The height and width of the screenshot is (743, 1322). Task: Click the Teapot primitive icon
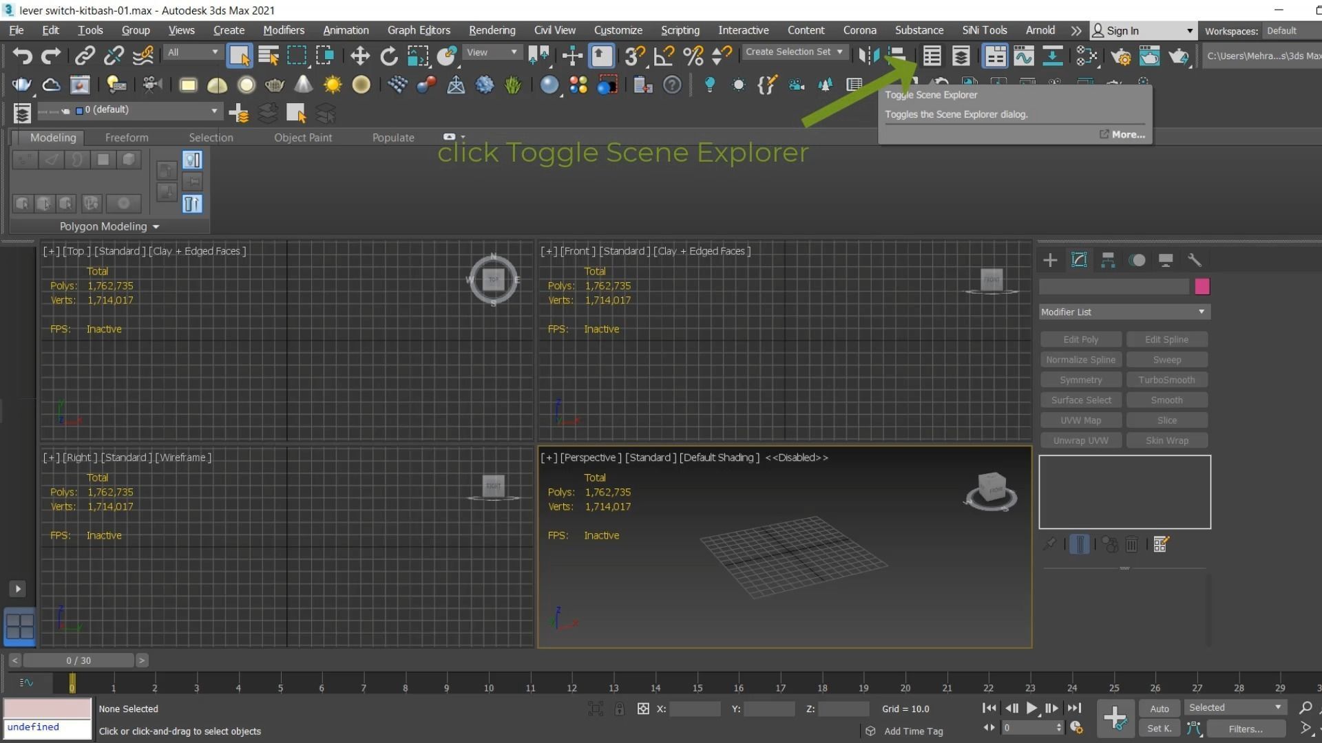[x=274, y=85]
